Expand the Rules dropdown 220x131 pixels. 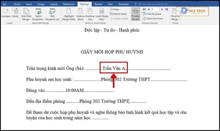(x=116, y=9)
